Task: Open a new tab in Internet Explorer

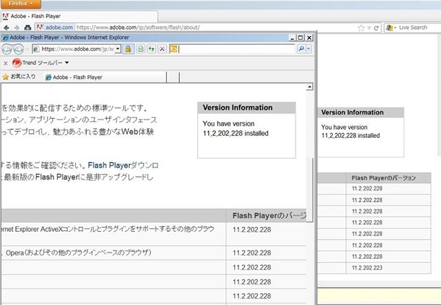Action: (x=173, y=77)
